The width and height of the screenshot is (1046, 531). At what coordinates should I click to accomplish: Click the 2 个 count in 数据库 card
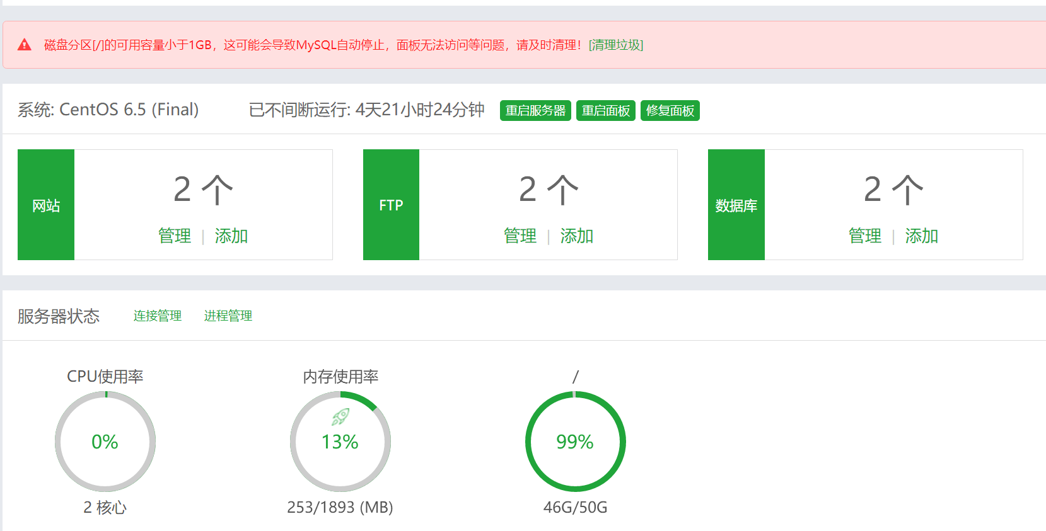click(893, 190)
